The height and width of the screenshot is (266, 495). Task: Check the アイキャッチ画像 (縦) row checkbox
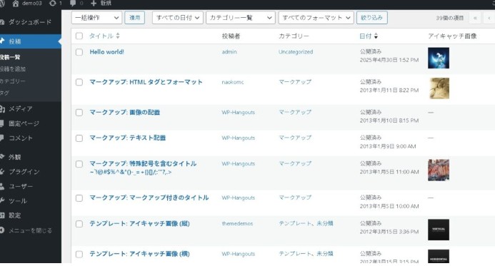point(79,224)
